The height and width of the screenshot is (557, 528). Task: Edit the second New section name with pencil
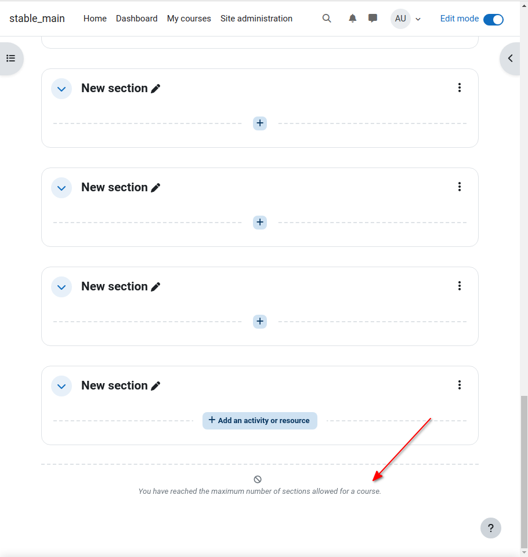(x=155, y=188)
